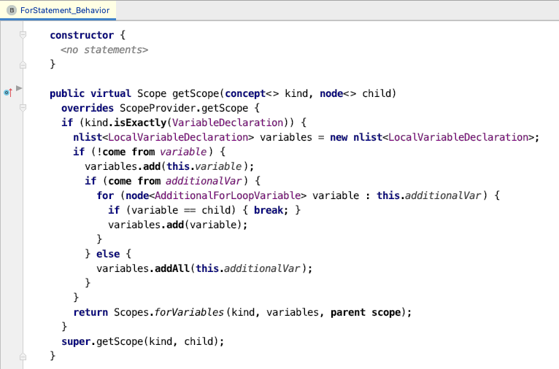559x369 pixels.
Task: Click the first 'LocalVariableDeclaration' type reference
Action: click(178, 137)
